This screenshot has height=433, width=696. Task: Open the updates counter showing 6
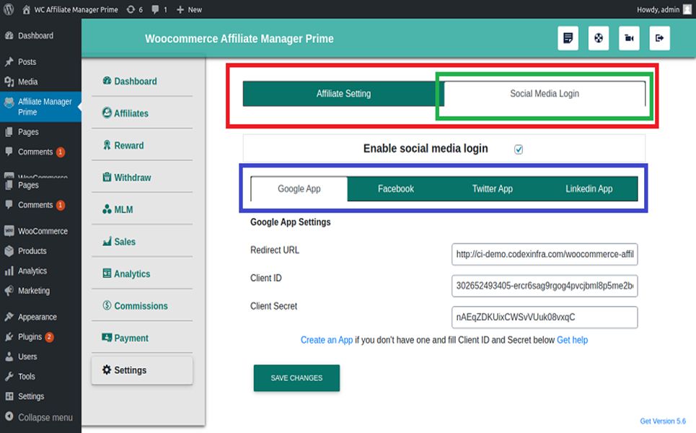[134, 9]
